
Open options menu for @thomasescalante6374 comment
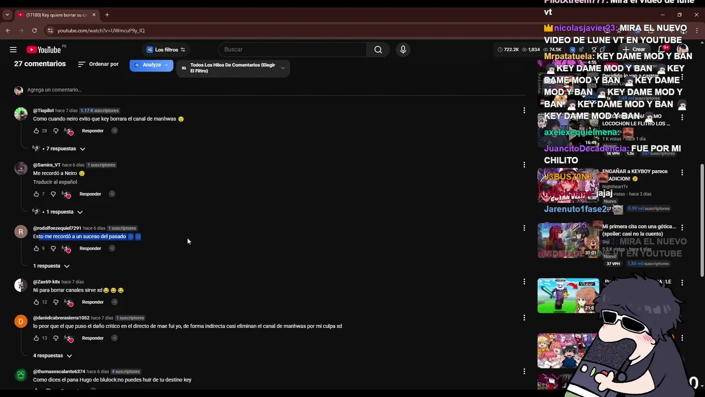524,372
